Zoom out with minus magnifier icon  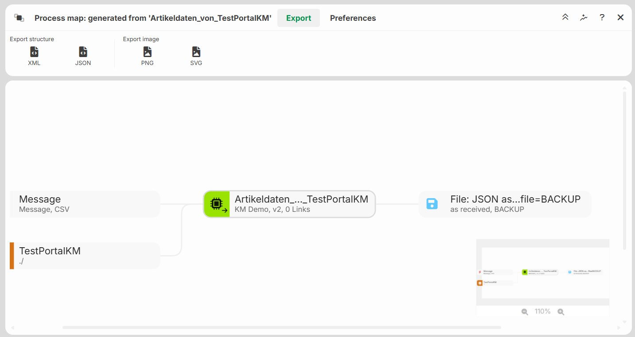[x=525, y=312]
